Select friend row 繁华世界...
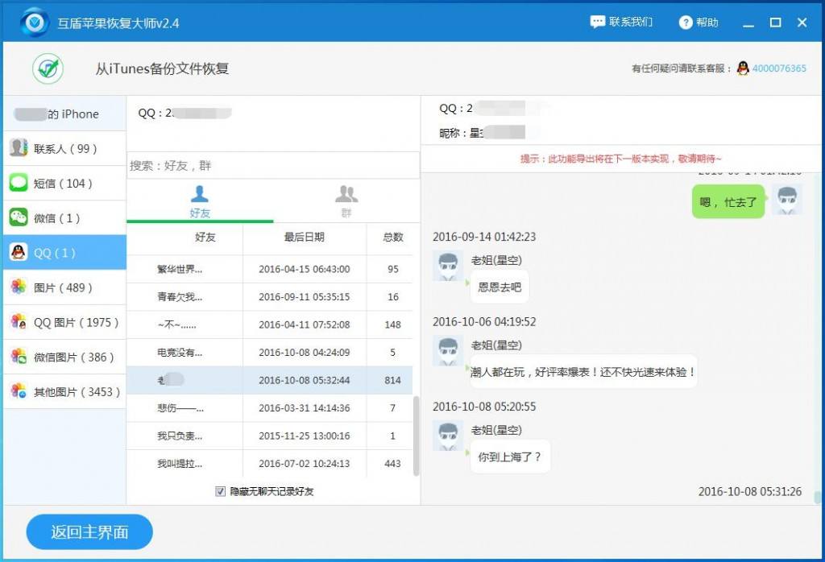825x562 pixels. tap(269, 269)
